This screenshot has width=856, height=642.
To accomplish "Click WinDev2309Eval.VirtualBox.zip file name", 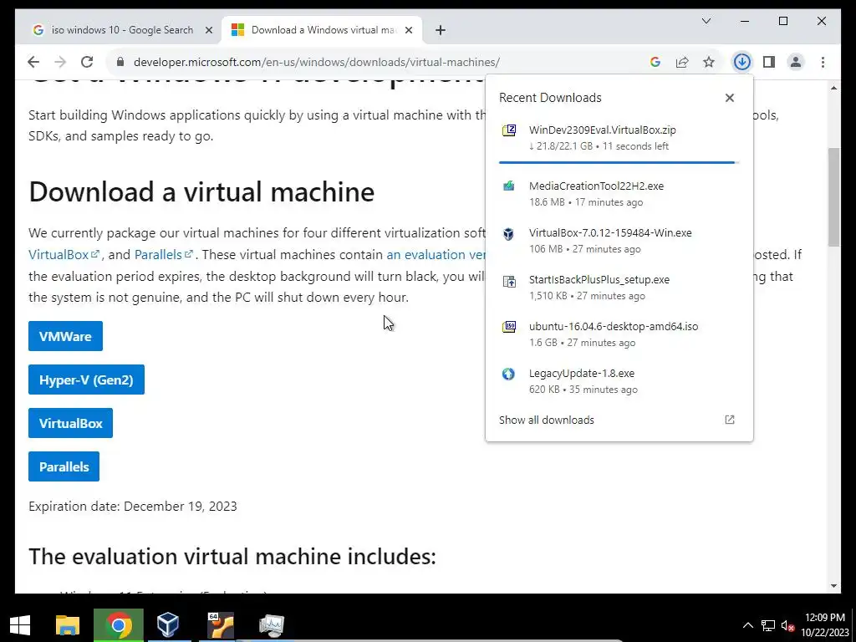I will click(602, 130).
